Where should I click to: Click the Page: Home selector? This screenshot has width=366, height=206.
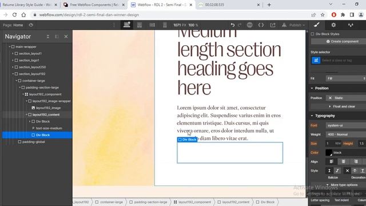(13, 25)
